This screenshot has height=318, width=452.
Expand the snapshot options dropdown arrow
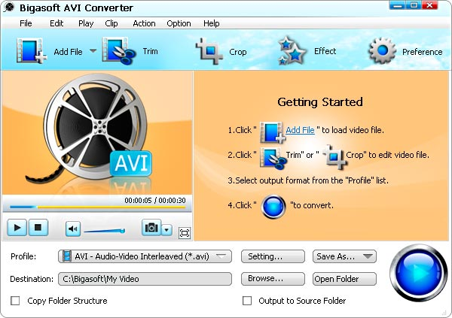pos(167,230)
